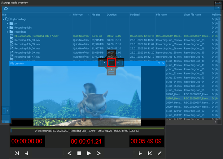Click file size 29,915 MB
This screenshot has width=223, height=159.
(x=98, y=40)
